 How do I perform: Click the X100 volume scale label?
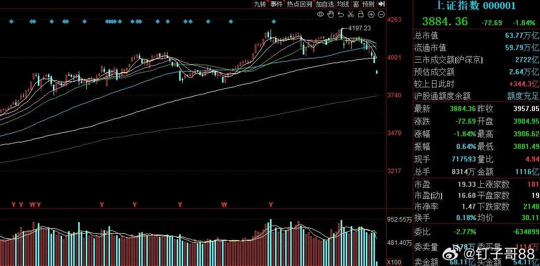coord(394,262)
